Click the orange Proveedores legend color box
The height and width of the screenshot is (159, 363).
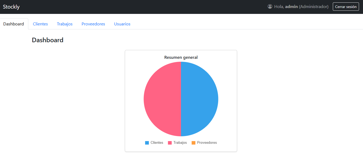(194, 143)
